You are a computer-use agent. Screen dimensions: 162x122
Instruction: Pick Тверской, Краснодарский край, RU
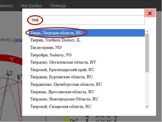click(x=87, y=70)
